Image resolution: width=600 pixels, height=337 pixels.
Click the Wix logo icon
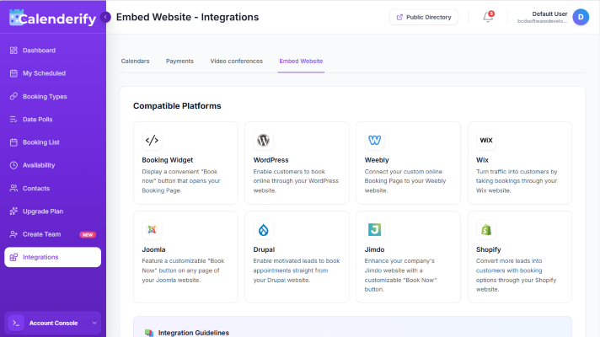point(486,141)
